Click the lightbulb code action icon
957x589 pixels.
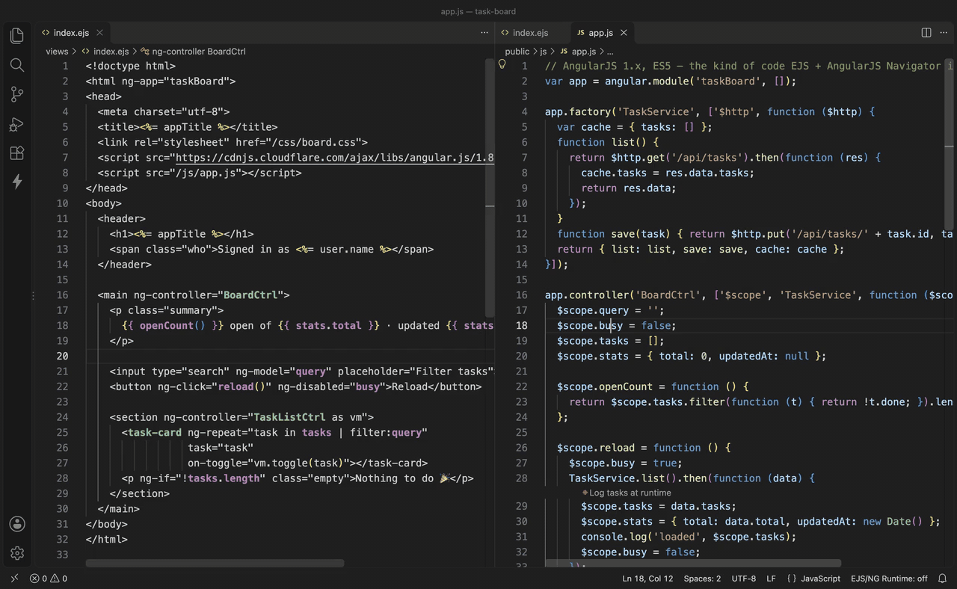[502, 64]
